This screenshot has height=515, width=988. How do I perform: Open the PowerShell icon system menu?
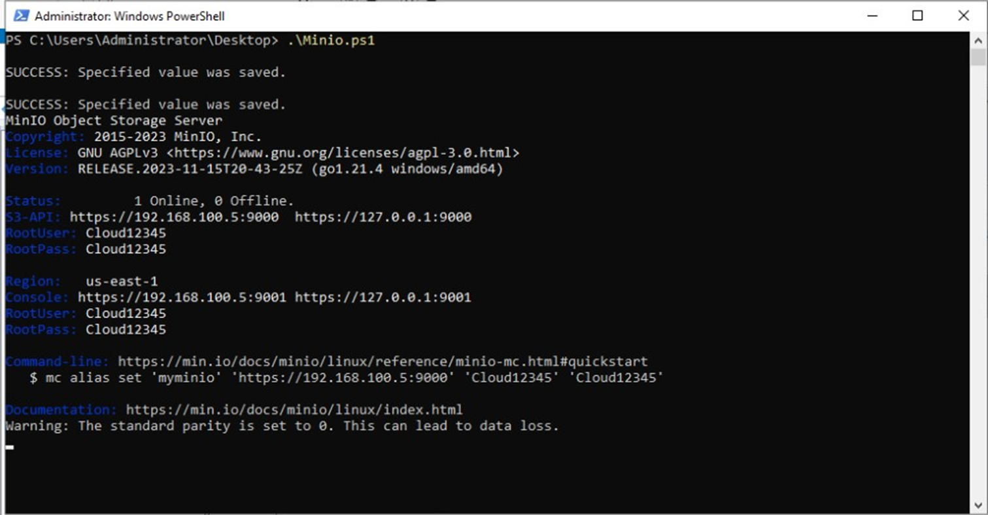(x=21, y=16)
